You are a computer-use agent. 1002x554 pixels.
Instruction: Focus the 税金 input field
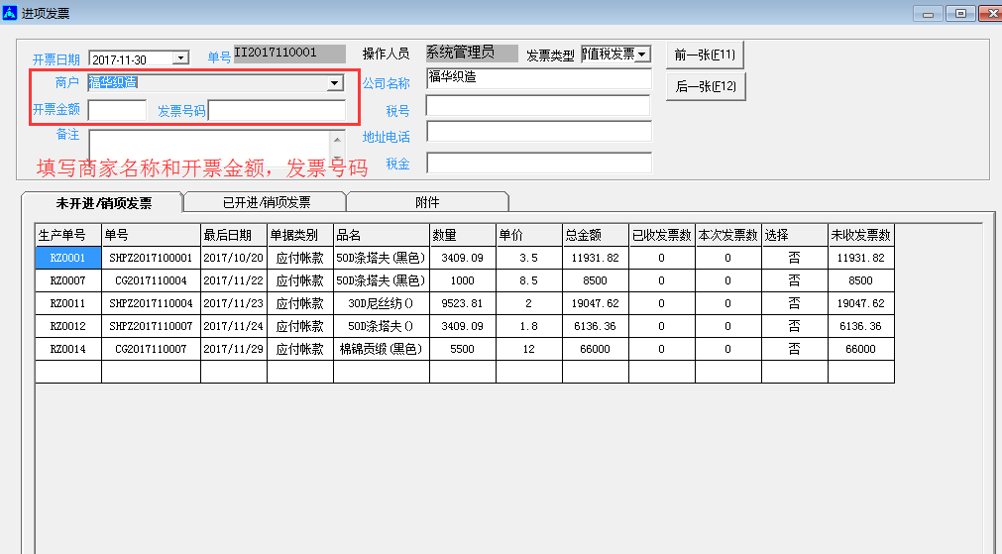coord(539,163)
